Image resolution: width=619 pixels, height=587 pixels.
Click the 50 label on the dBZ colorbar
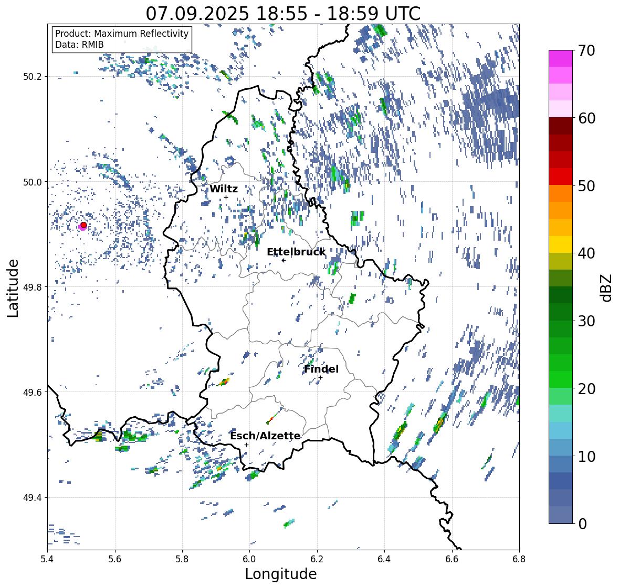point(586,186)
